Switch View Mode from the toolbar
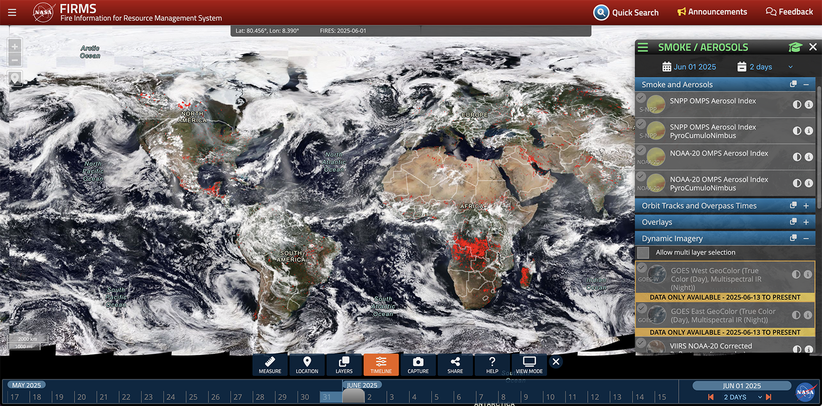 529,364
